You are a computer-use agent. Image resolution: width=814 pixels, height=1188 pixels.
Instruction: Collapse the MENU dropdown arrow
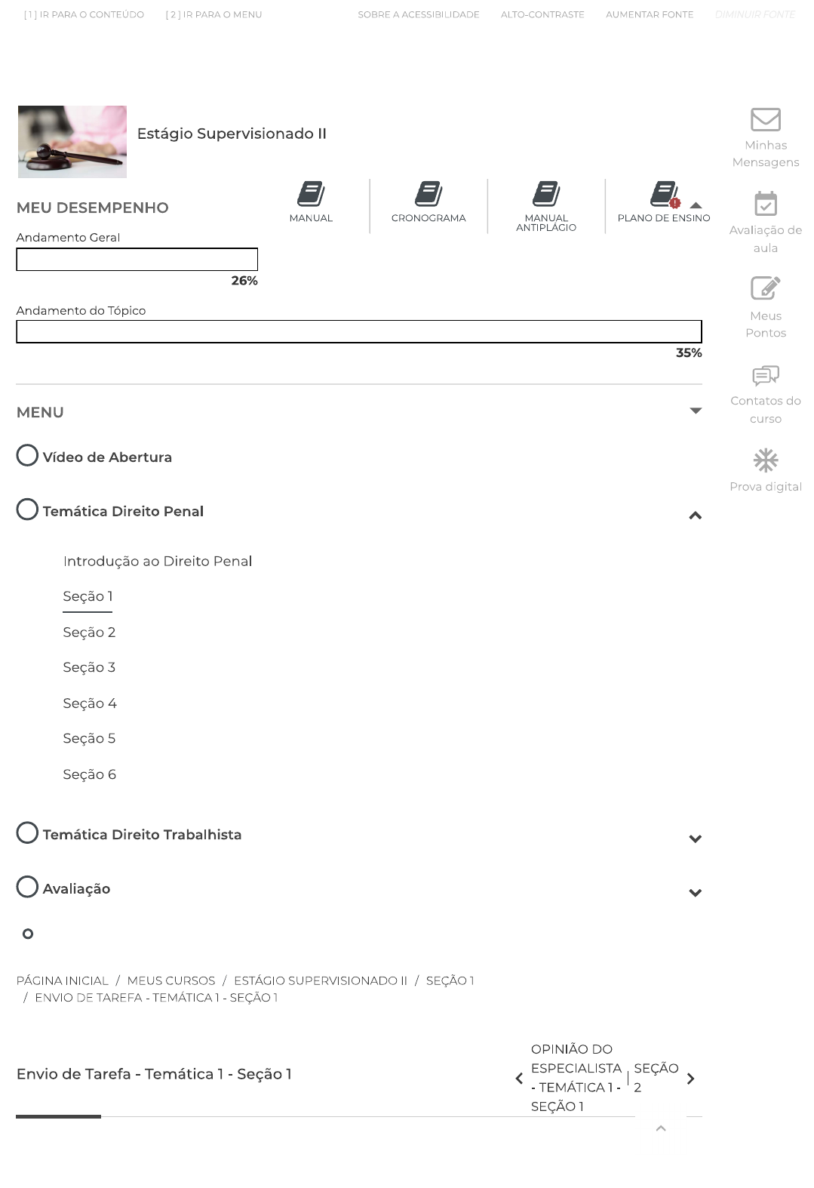(x=696, y=411)
